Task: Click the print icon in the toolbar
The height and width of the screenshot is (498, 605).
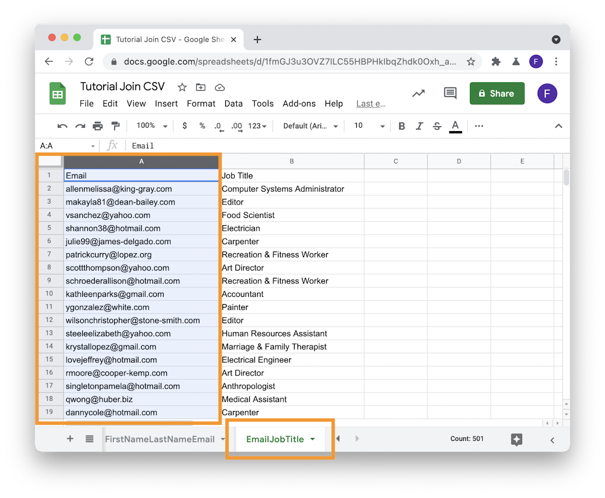Action: pos(98,125)
